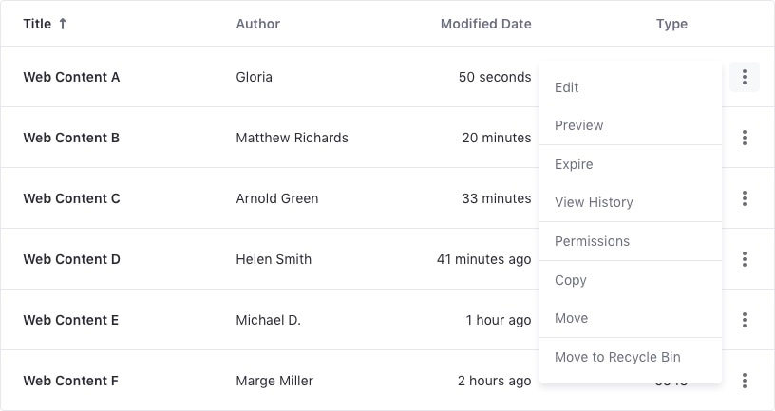Choose Copy in the dropdown
Screen dimensions: 775x411
click(571, 280)
